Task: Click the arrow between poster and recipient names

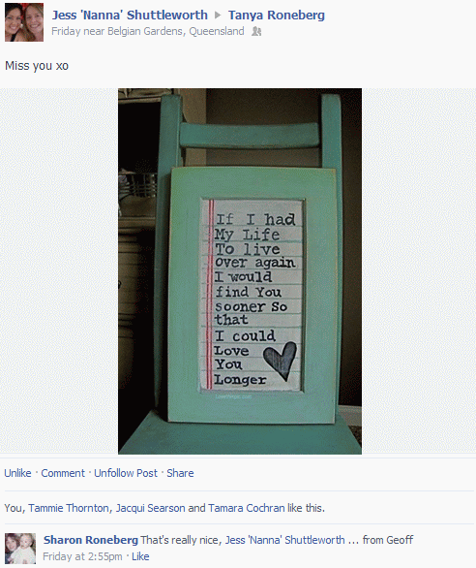Action: pyautogui.click(x=218, y=16)
